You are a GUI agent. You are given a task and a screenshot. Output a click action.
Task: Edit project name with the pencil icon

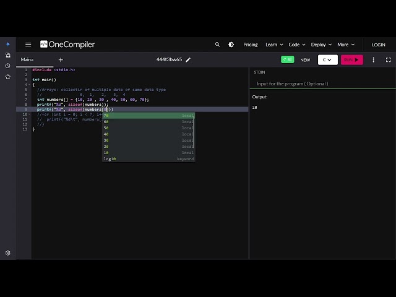(188, 60)
